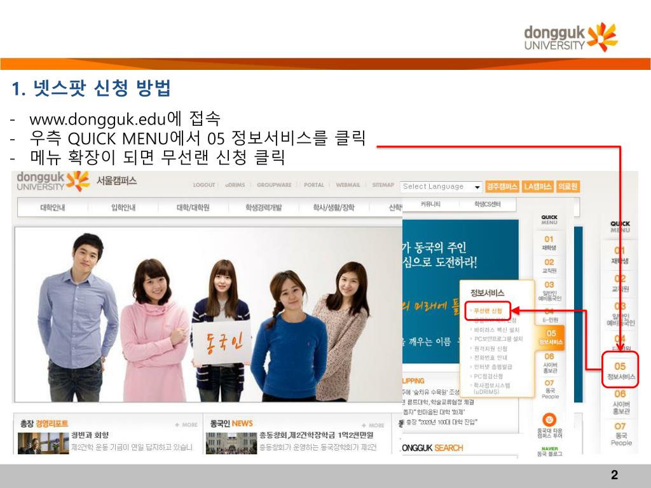This screenshot has height=488, width=651.
Task: Click the LA캠퍼스 orange button
Action: [x=537, y=186]
